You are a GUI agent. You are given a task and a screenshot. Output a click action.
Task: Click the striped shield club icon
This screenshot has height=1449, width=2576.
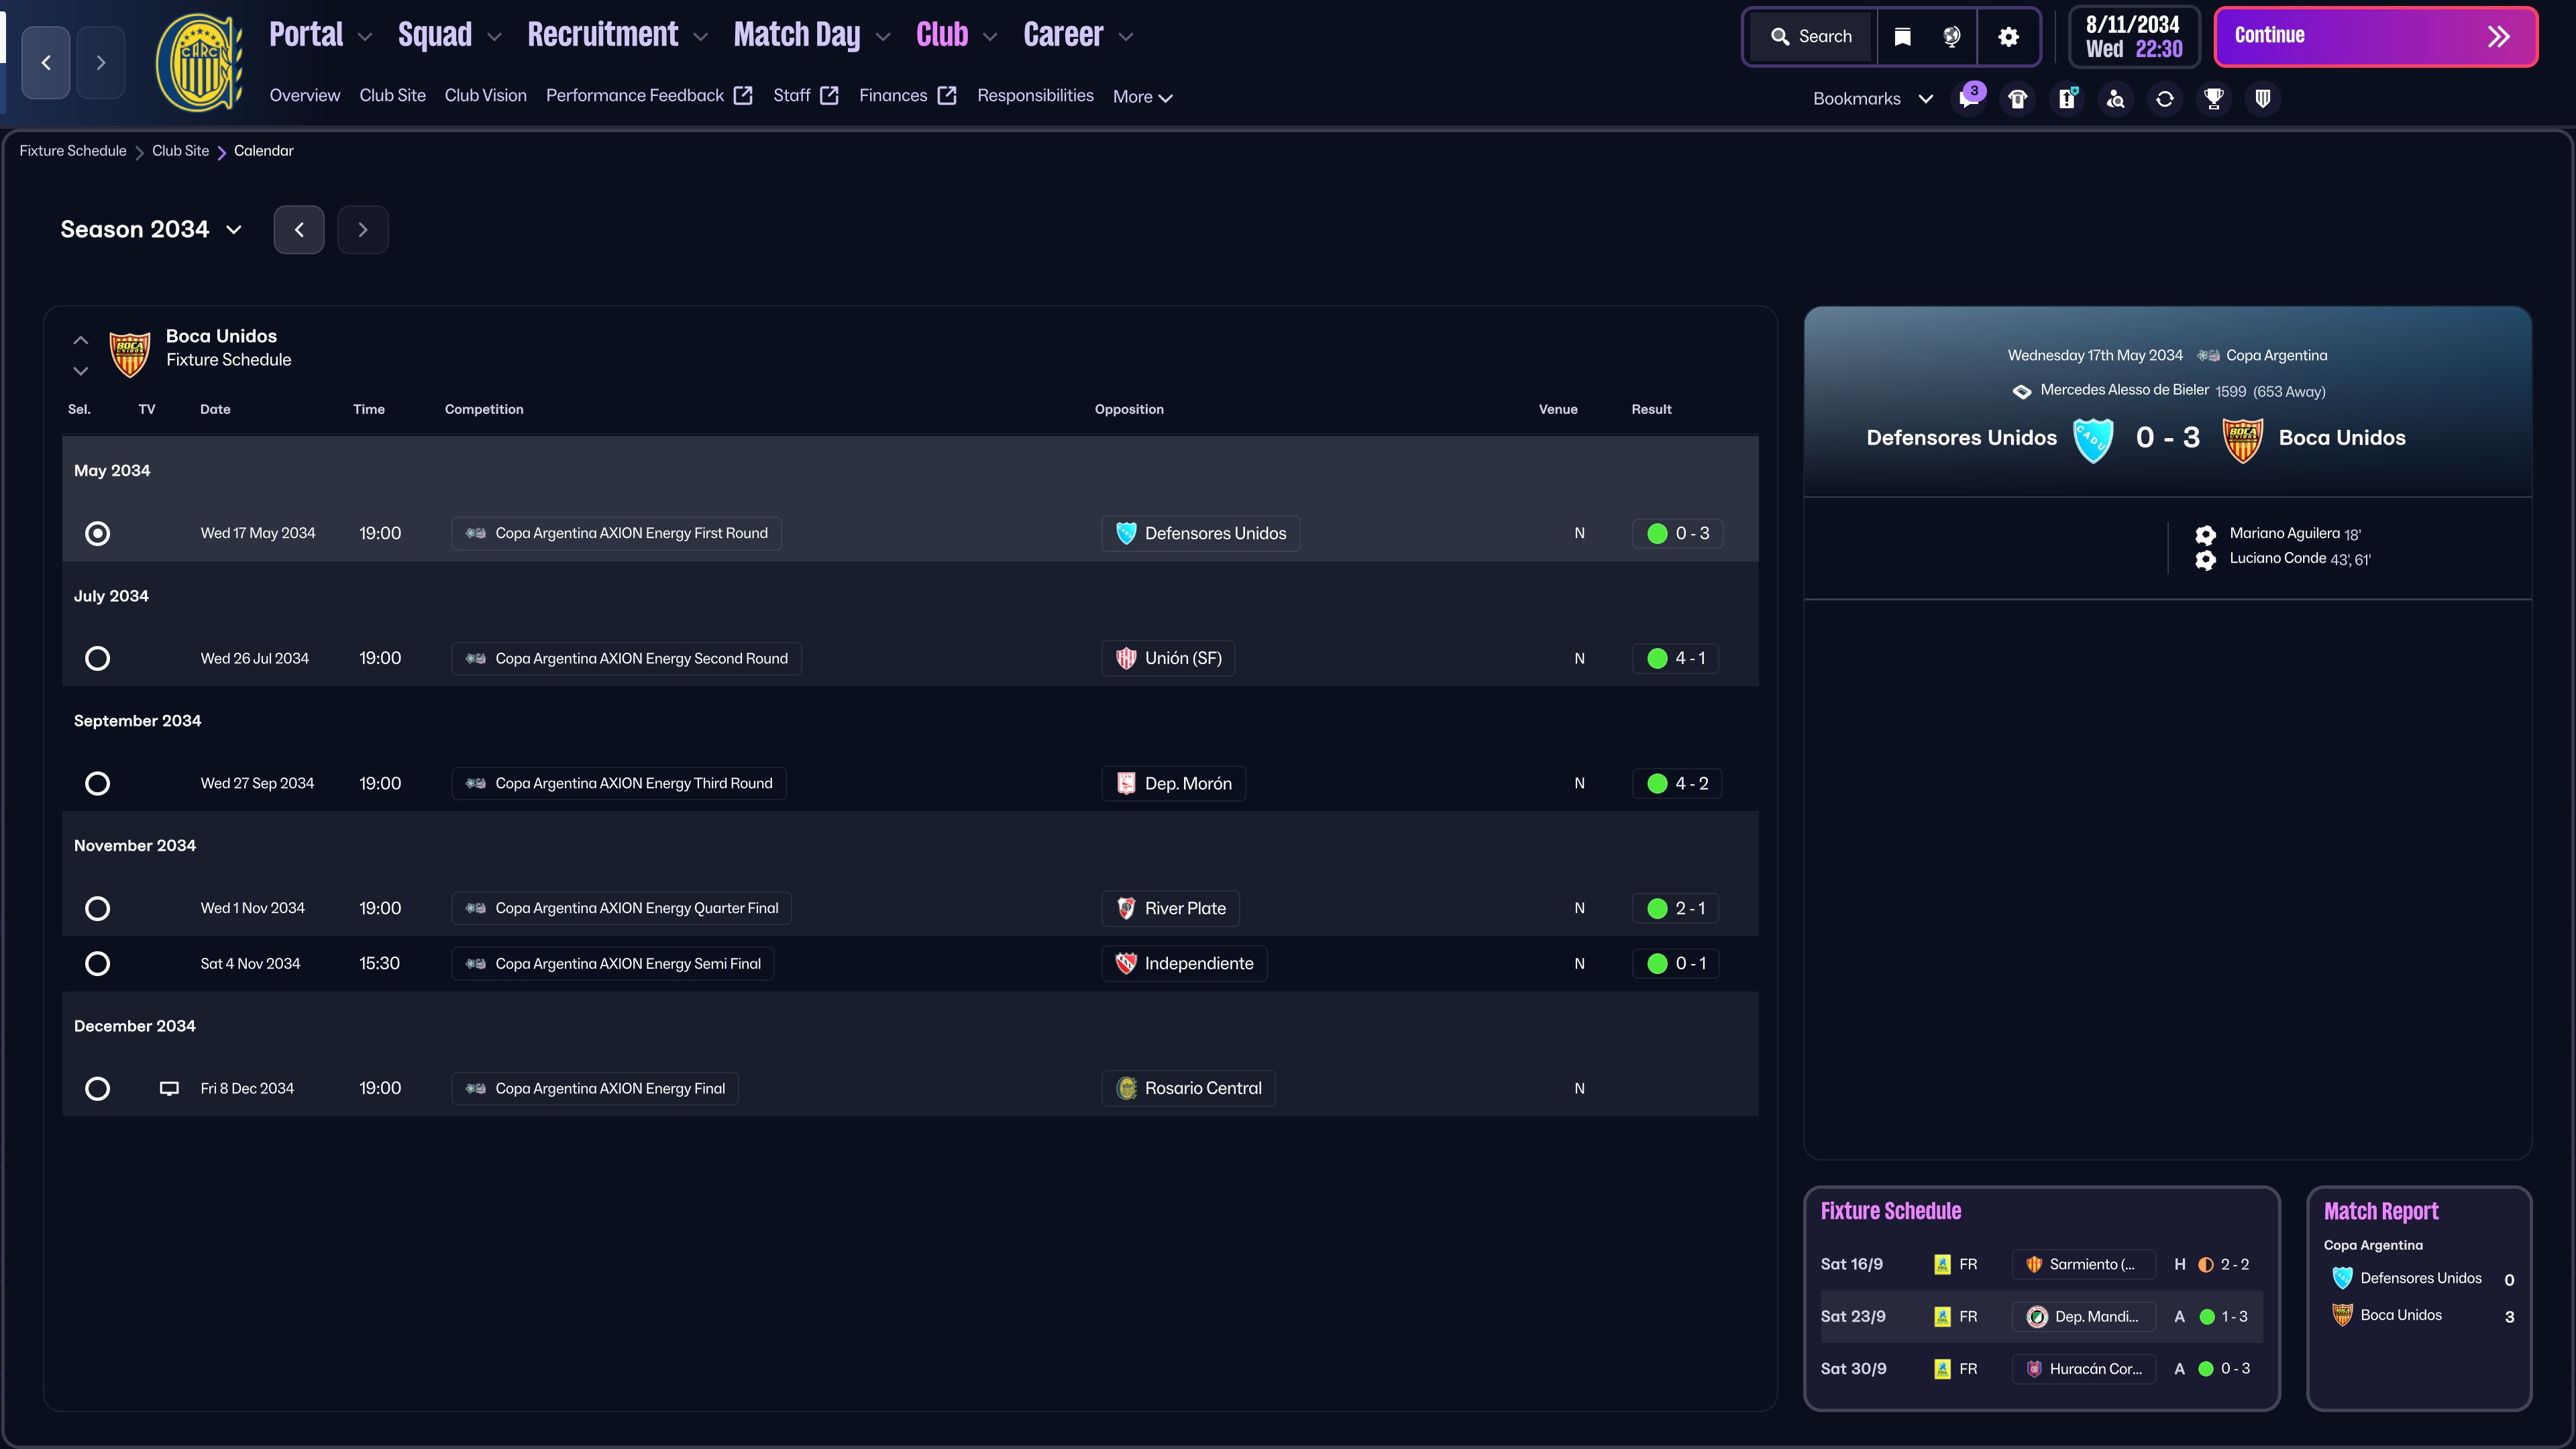[x=2263, y=98]
